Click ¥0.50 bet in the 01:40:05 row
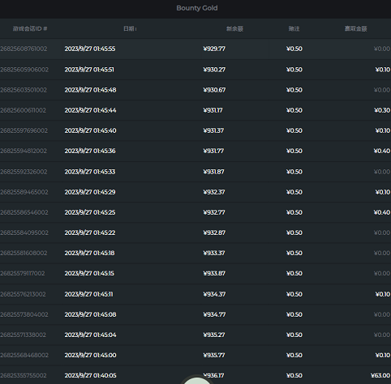 pos(294,376)
